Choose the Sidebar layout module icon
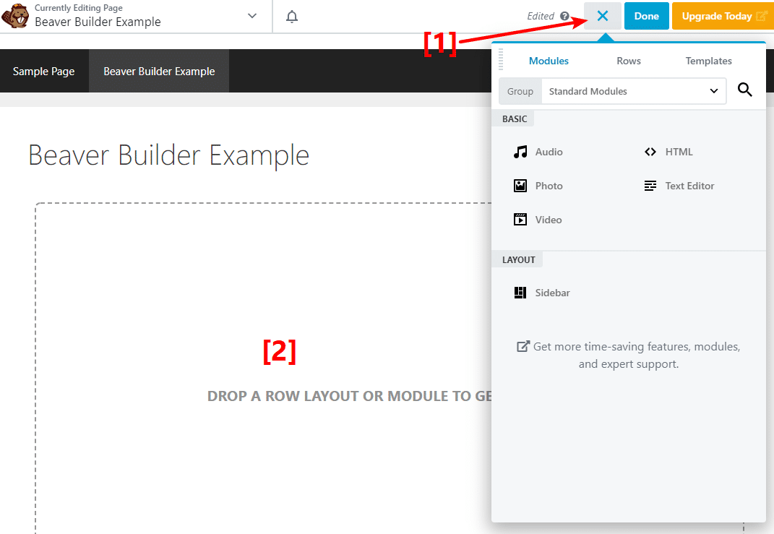The width and height of the screenshot is (774, 534). pos(520,293)
